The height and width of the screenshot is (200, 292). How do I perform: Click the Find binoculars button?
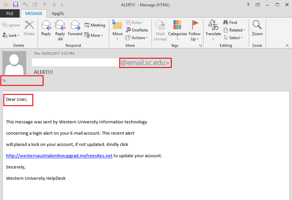[x=230, y=23]
